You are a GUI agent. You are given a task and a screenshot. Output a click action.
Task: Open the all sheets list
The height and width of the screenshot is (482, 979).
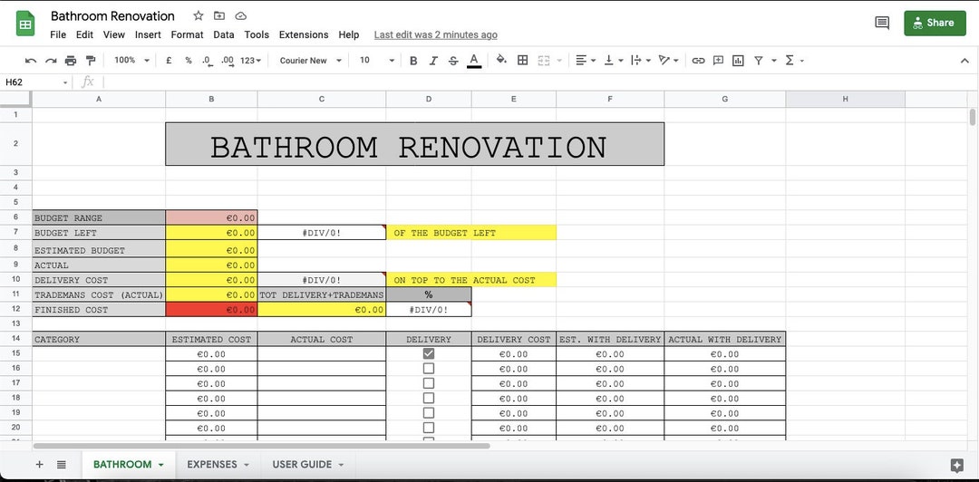click(62, 465)
